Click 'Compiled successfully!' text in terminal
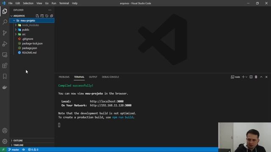 tap(75, 85)
